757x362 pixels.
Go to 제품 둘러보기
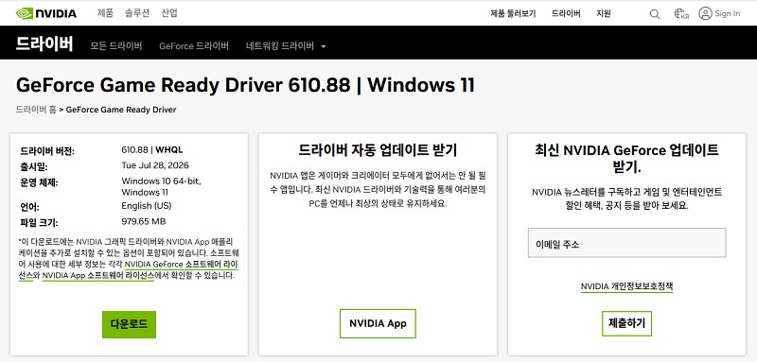pyautogui.click(x=513, y=13)
